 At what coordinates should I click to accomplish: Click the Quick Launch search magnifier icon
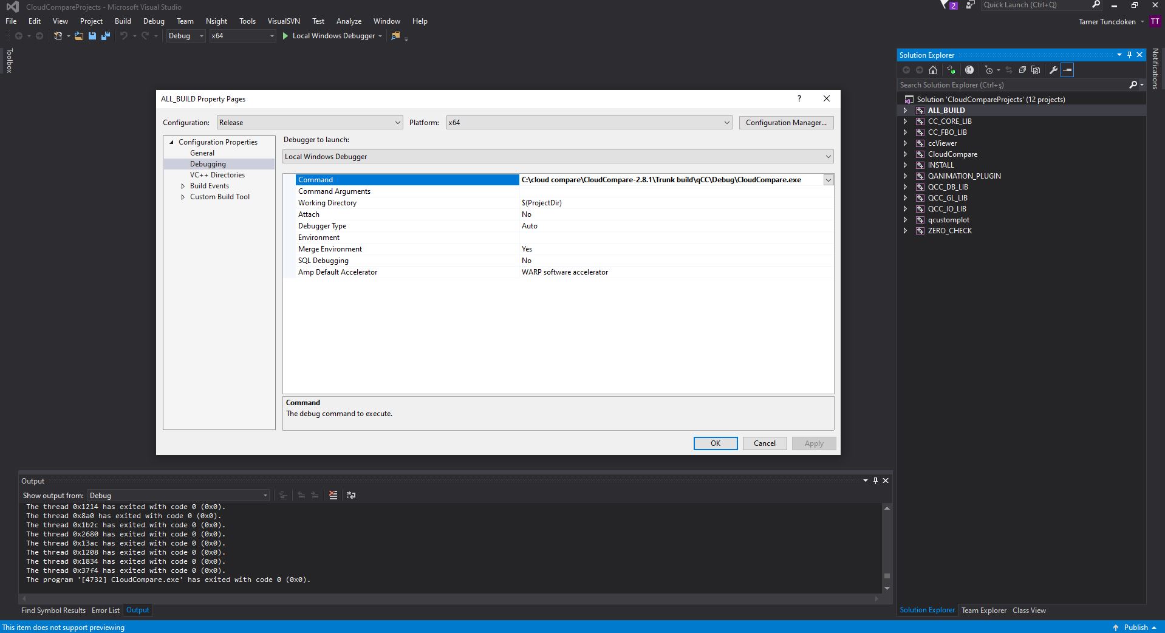(1096, 5)
